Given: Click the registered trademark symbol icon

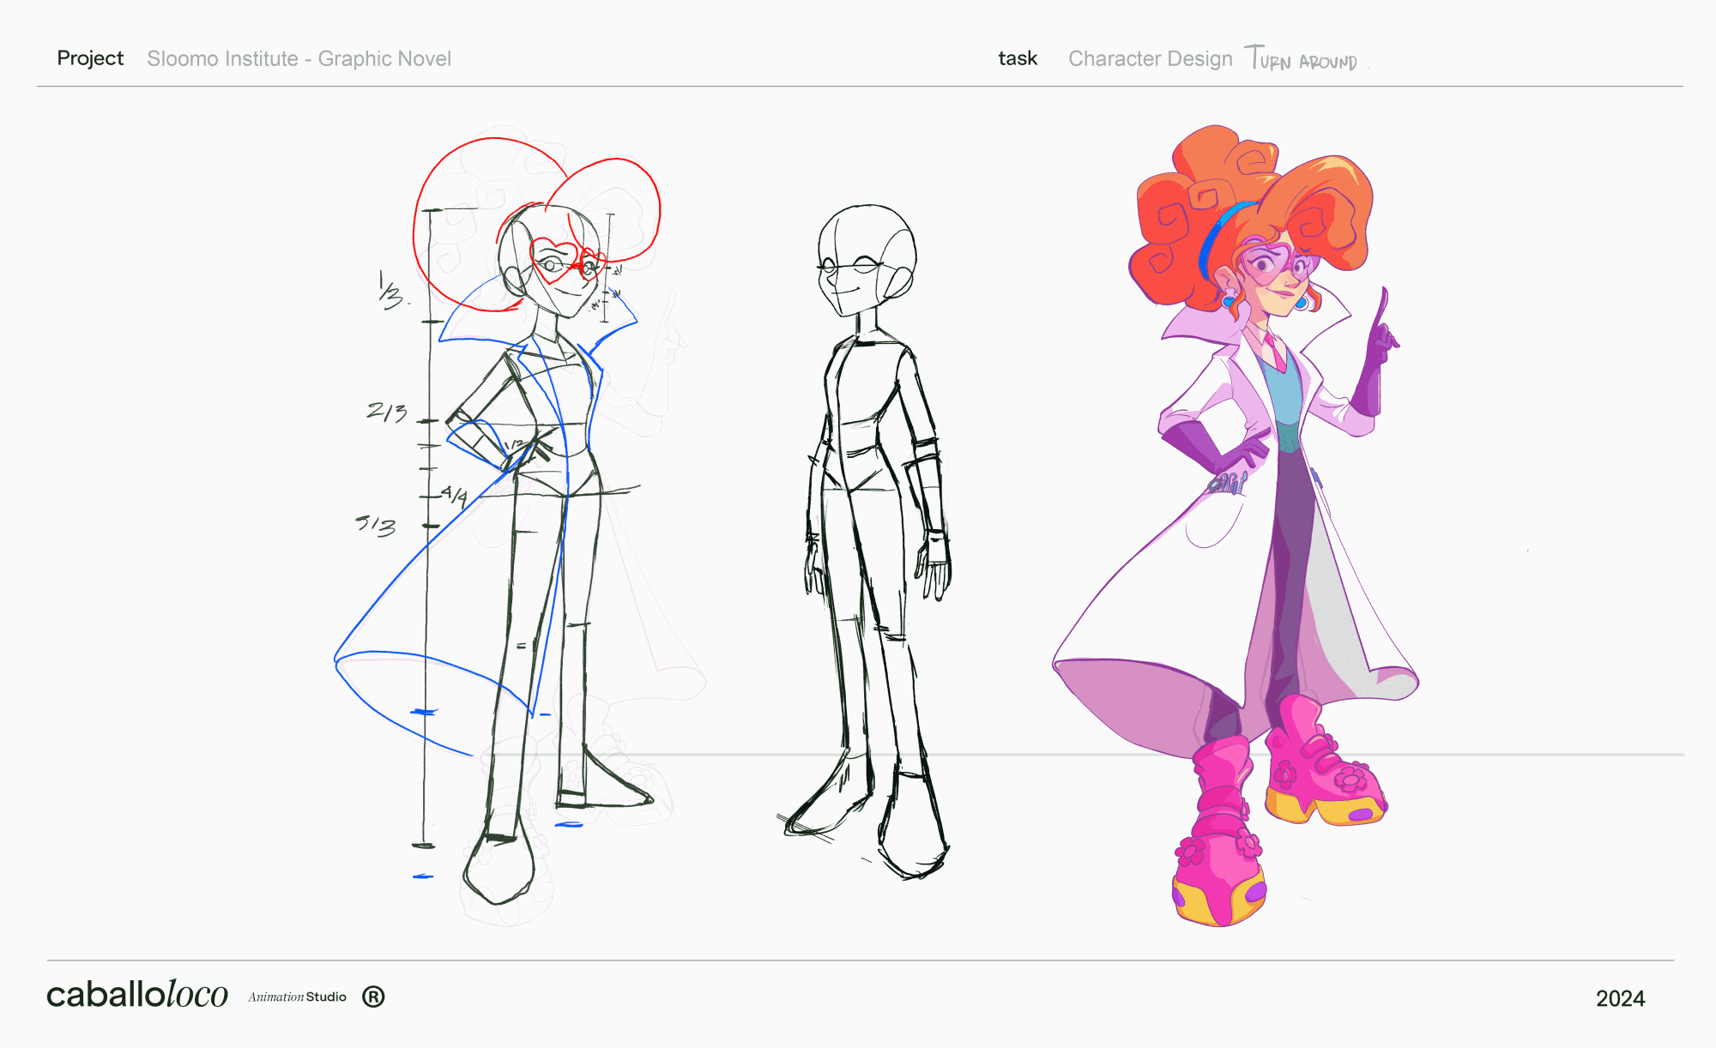Looking at the screenshot, I should pos(373,997).
